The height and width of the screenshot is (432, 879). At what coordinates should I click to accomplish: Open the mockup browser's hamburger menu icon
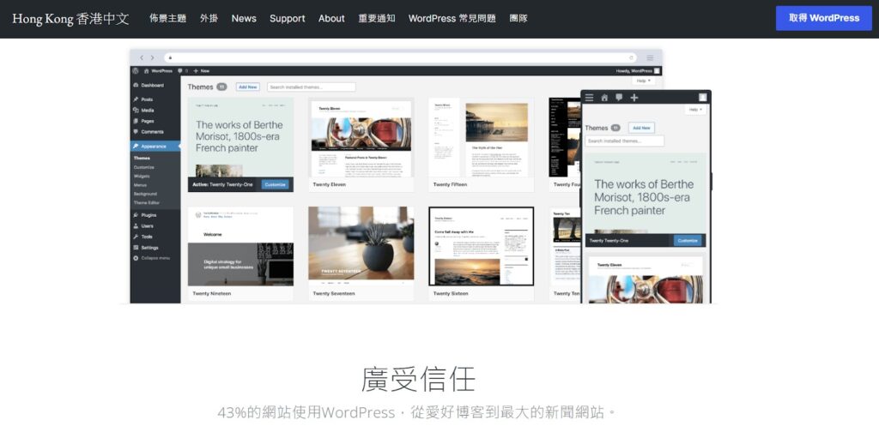[650, 57]
